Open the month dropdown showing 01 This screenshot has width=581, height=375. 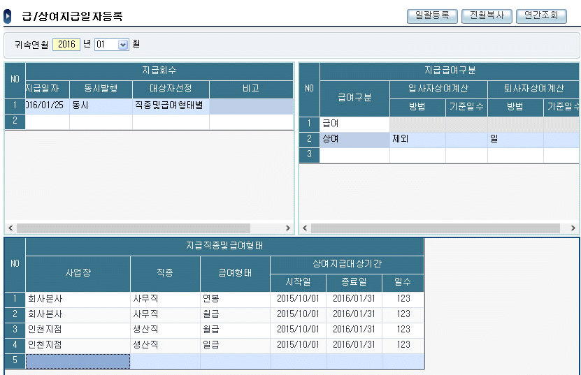coord(123,45)
